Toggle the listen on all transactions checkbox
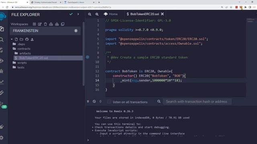Screen dimensions: 257x144 click(x=109, y=102)
